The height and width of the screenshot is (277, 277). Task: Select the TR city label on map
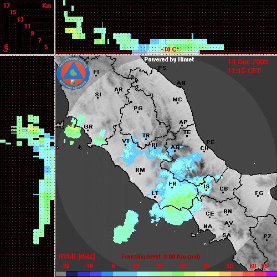click(146, 136)
